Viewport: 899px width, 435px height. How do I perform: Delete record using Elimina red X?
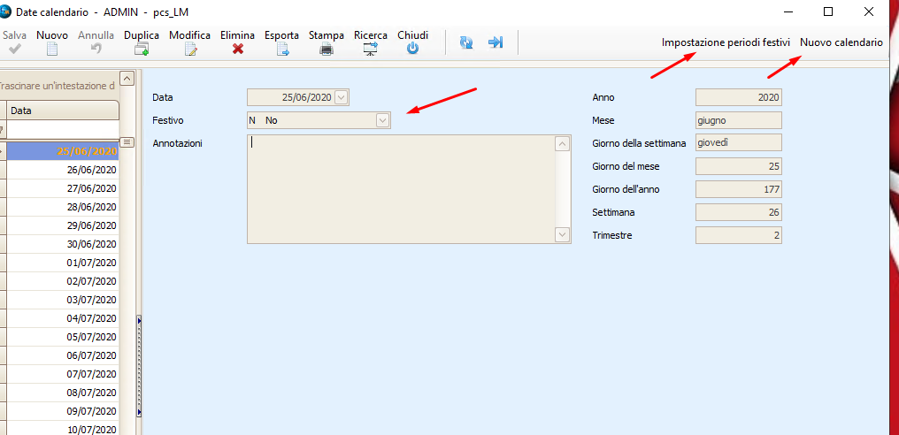pos(237,50)
